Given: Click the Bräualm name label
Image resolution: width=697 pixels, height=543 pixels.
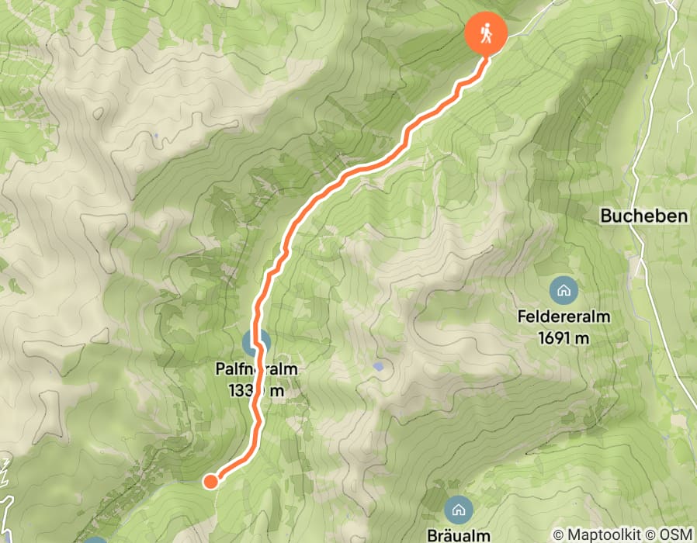Looking at the screenshot, I should coord(458,535).
